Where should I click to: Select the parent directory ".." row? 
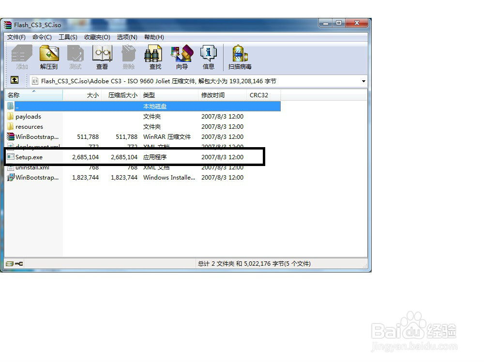point(143,106)
